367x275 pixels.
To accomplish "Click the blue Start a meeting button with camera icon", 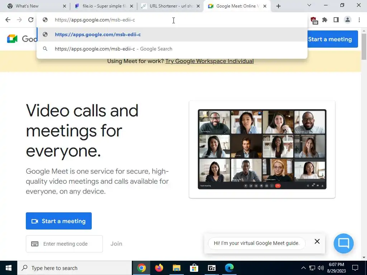I will point(59,221).
